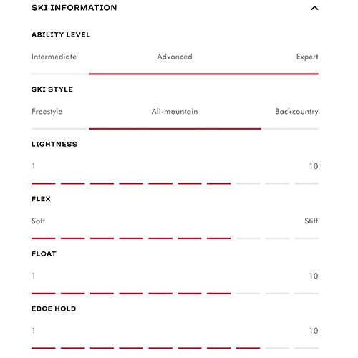Click the seventh red Flex segment
Viewport: 358px width, 358px height.
[219, 238]
